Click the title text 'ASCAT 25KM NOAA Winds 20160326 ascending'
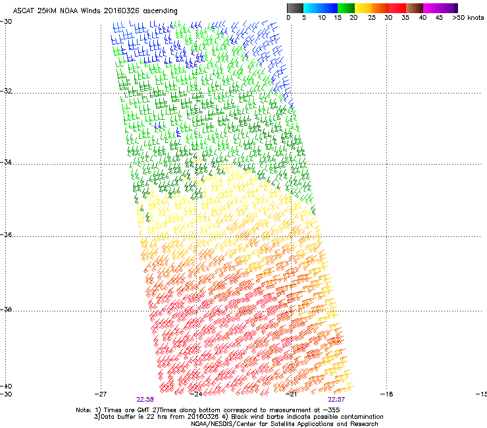Image resolution: width=487 pixels, height=428 pixels. point(95,11)
